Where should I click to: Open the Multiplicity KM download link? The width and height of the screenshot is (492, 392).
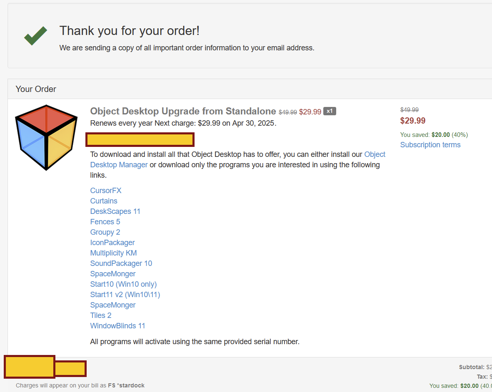point(113,253)
